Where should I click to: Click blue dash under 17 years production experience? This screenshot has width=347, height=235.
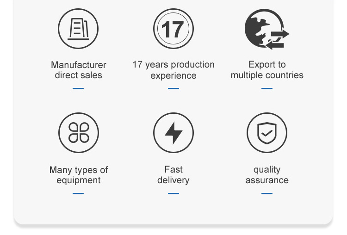point(173,88)
